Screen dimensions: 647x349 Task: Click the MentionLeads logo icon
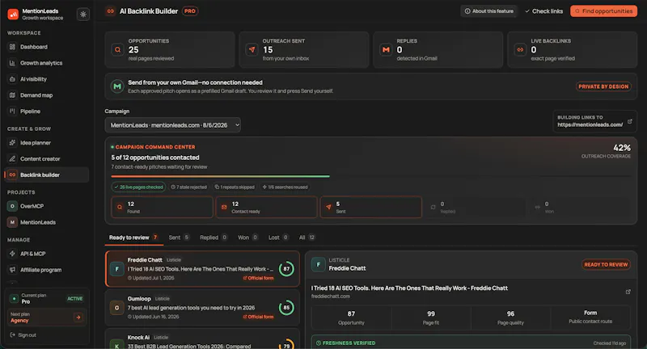point(13,14)
